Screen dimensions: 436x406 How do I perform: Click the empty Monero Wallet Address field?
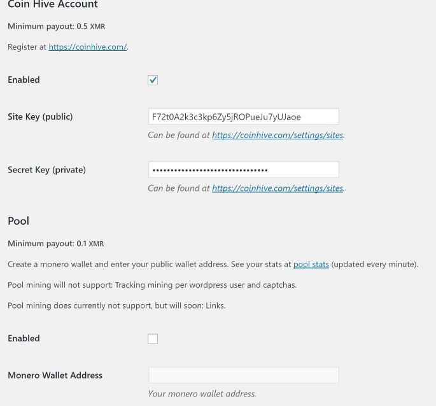pyautogui.click(x=244, y=375)
